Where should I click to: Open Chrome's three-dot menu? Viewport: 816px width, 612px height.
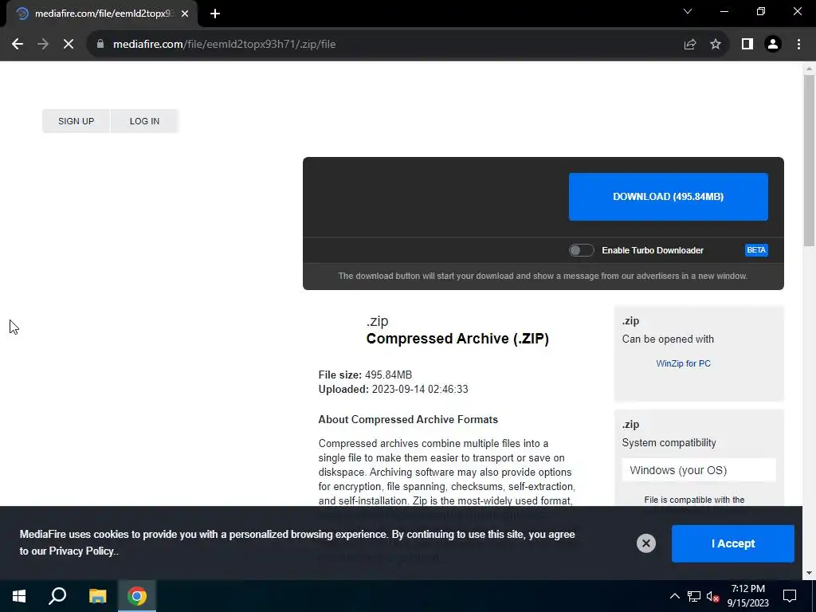[x=798, y=45]
